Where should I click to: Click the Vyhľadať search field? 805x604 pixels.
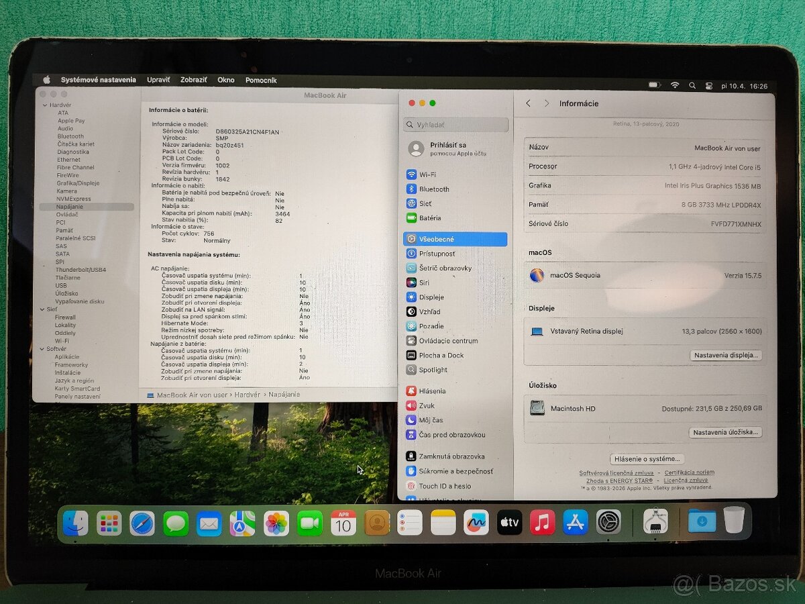(455, 124)
